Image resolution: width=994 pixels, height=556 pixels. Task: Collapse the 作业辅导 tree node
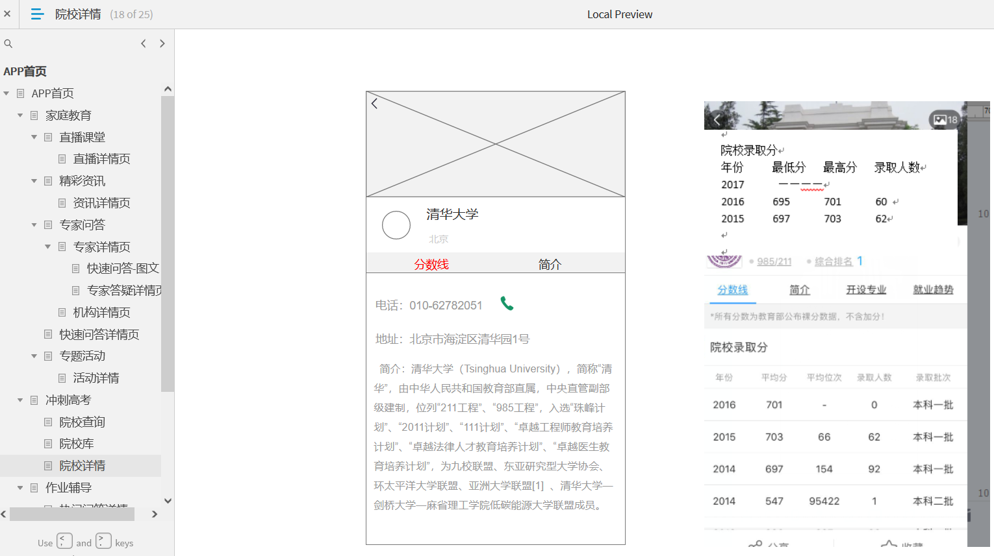click(20, 487)
